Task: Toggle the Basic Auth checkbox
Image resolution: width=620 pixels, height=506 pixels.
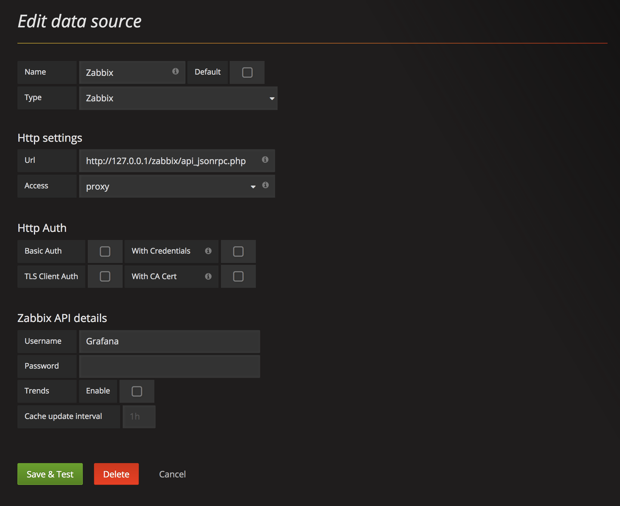Action: click(105, 251)
